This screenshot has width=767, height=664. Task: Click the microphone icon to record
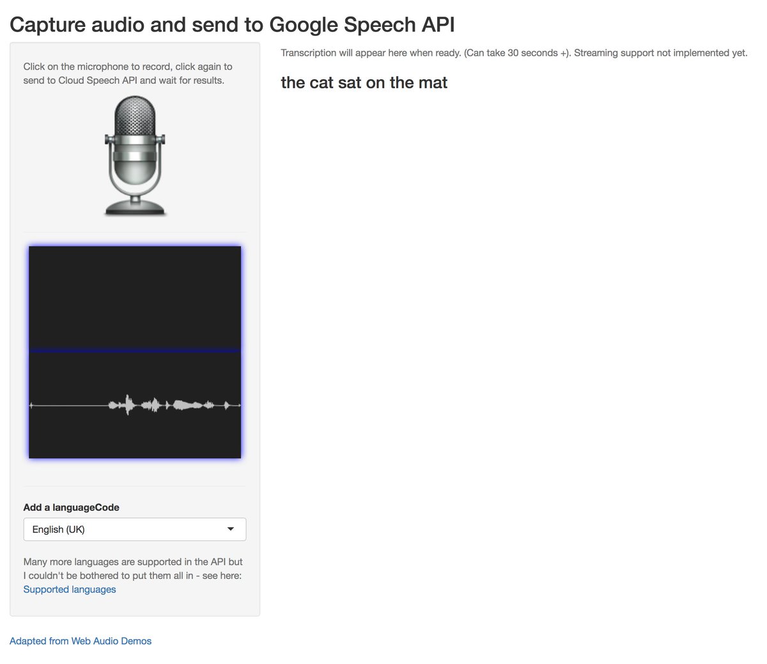pyautogui.click(x=135, y=156)
